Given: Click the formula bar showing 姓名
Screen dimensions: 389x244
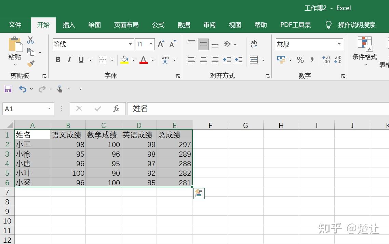Looking at the screenshot, I should tap(258, 109).
